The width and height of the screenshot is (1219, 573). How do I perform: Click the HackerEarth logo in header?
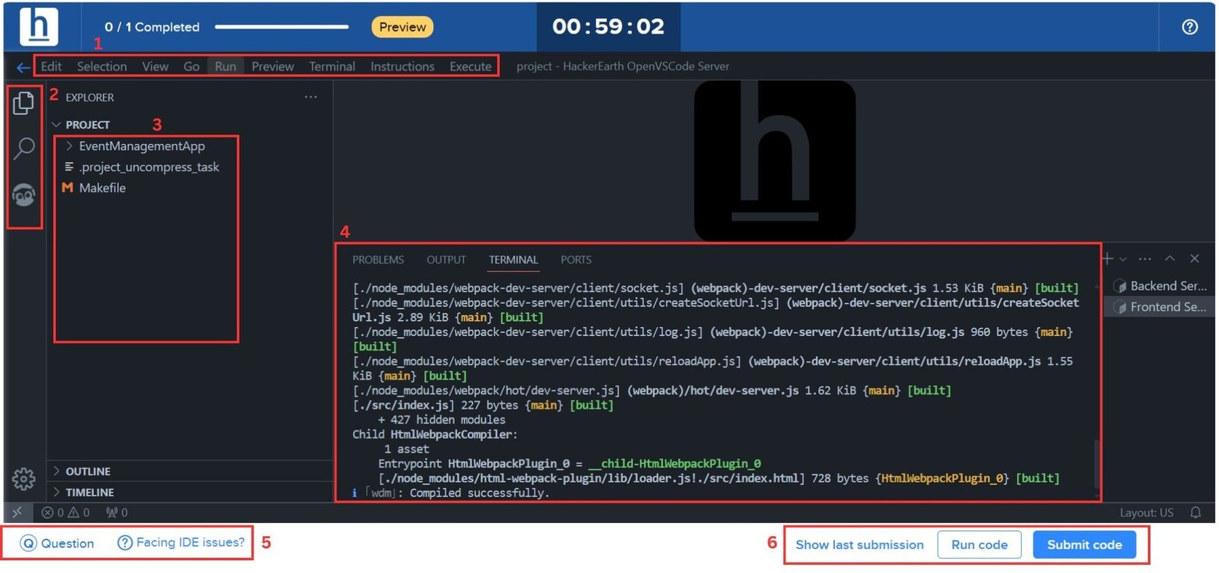39,26
